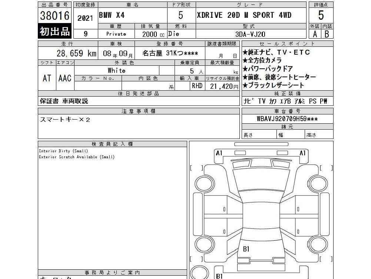Select the White exterior color cell
This screenshot has width=371, height=279.
click(x=117, y=71)
